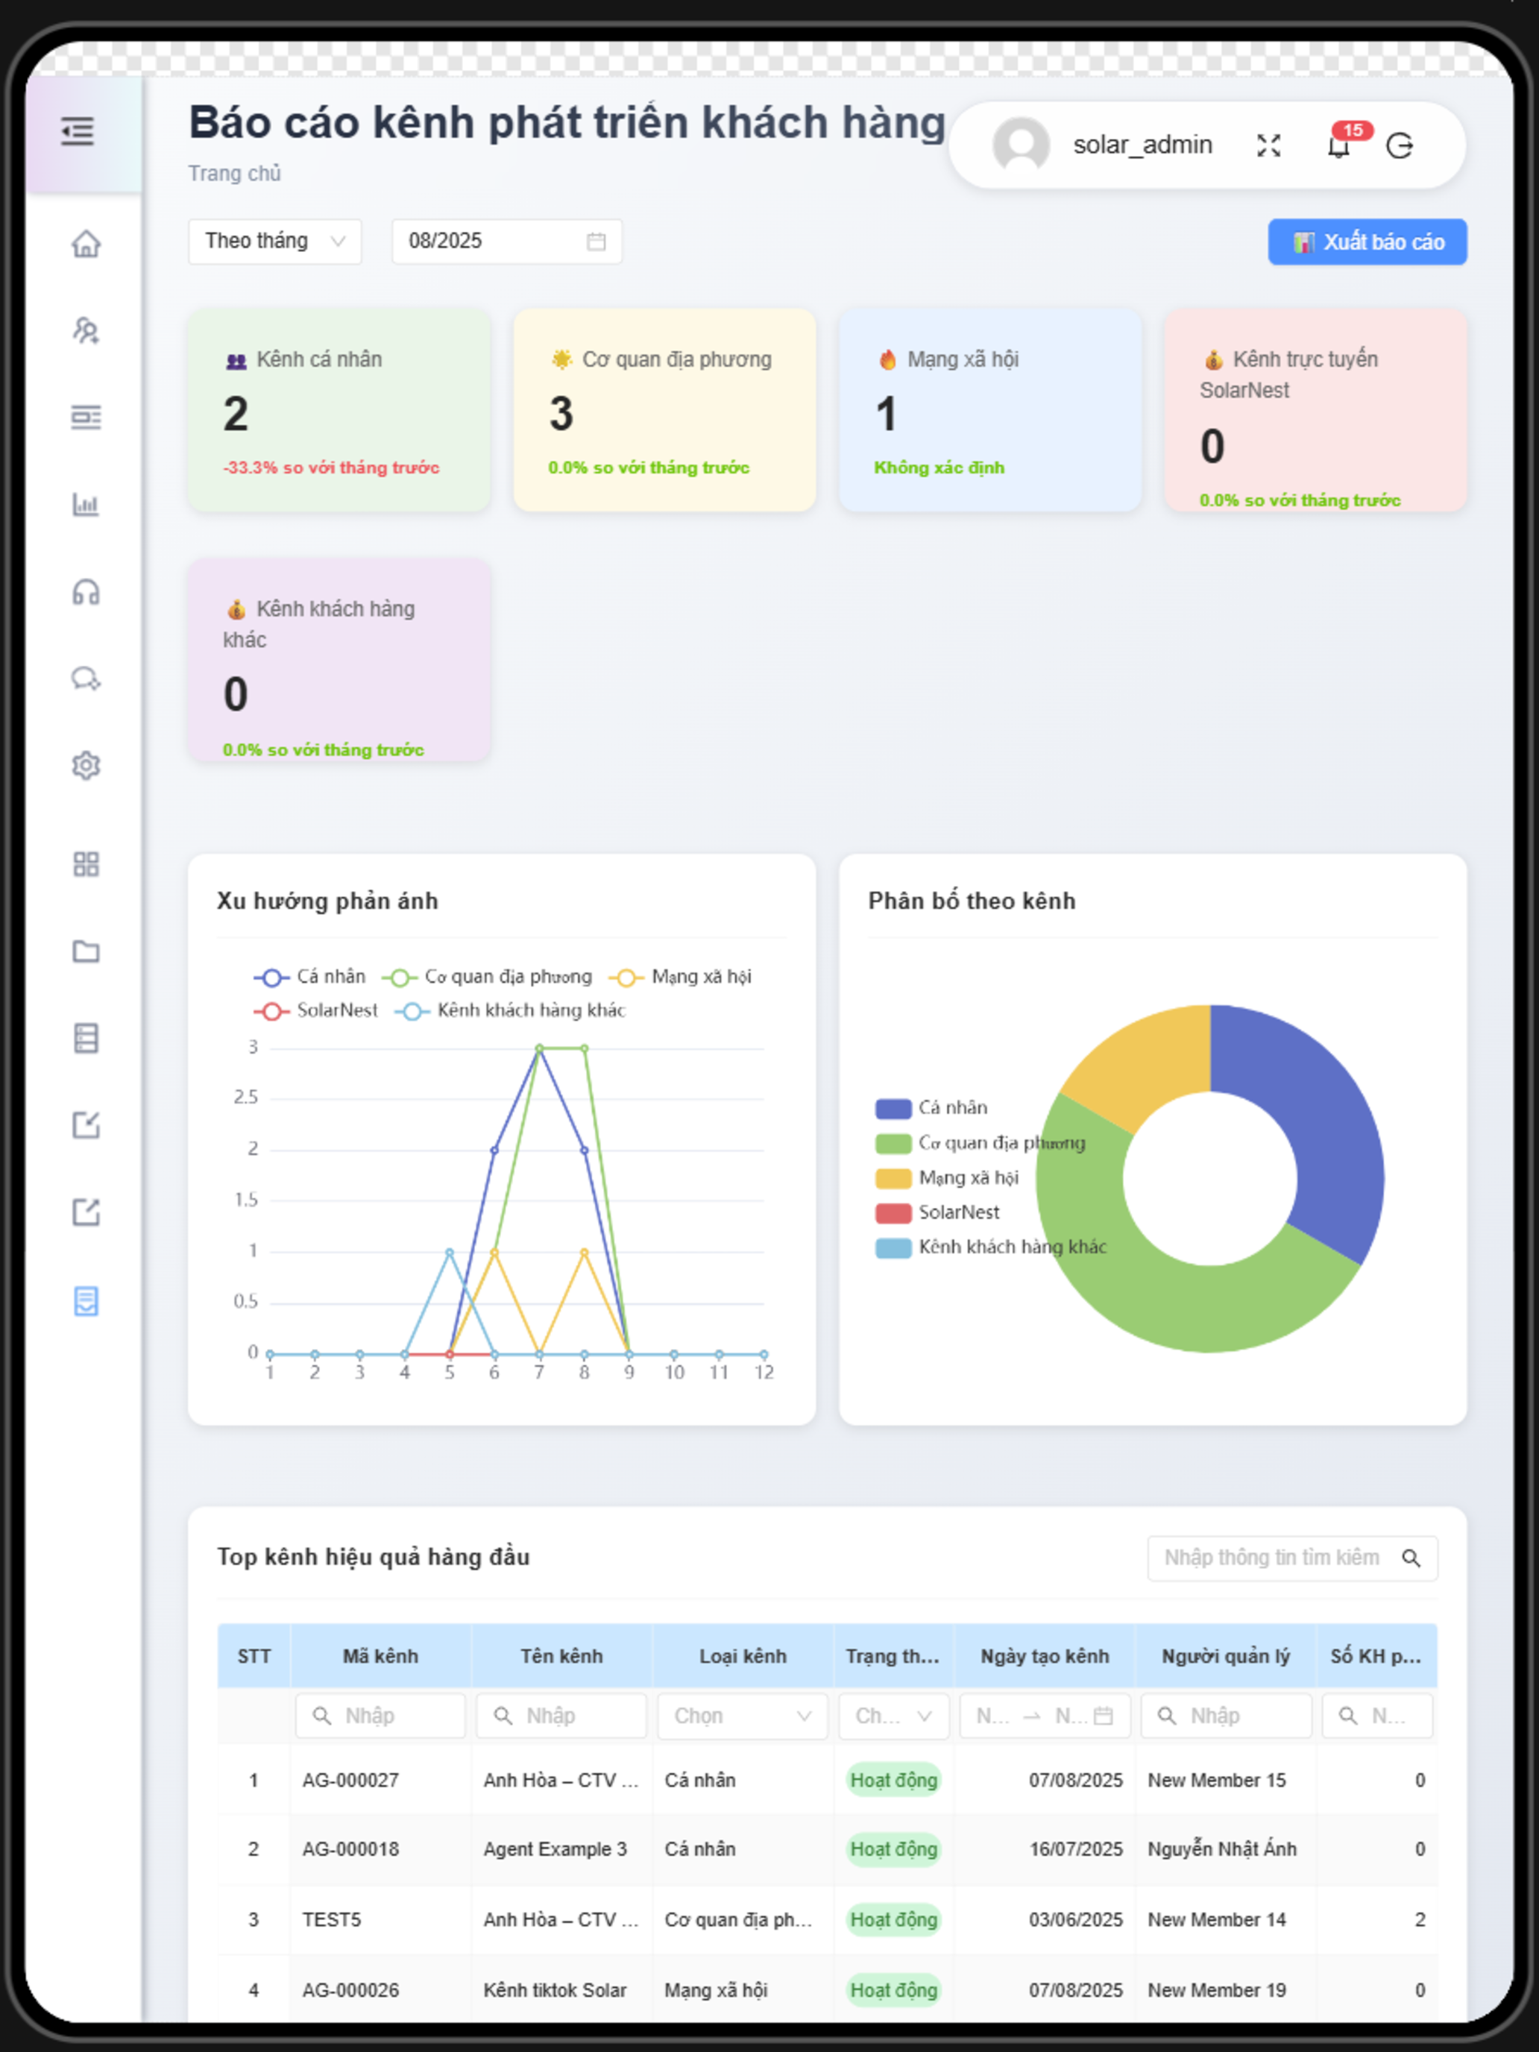Click the Cá nhân swatch in the donut legend

(893, 1109)
